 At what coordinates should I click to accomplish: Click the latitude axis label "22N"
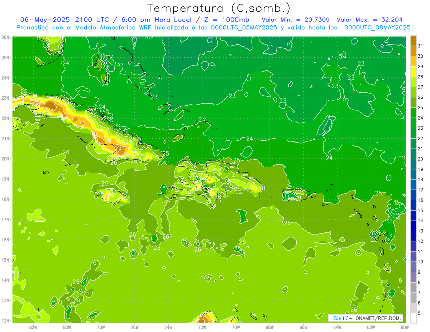click(5, 118)
